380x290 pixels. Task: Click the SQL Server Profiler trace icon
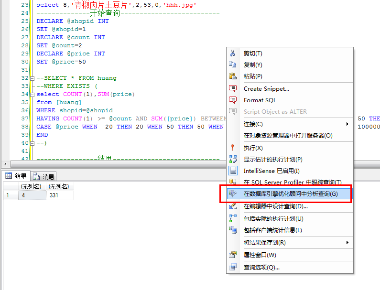click(x=233, y=182)
